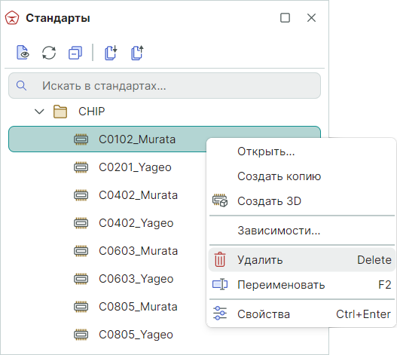Viewport: 397px width, 355px height.
Task: Select Переименовать menu entry
Action: 301,285
